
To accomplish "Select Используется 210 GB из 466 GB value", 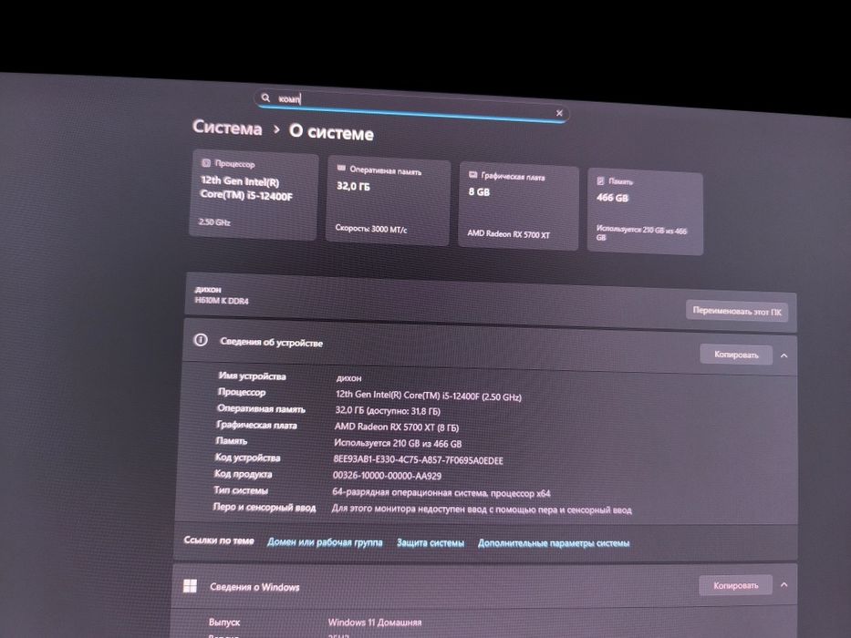I will (398, 443).
